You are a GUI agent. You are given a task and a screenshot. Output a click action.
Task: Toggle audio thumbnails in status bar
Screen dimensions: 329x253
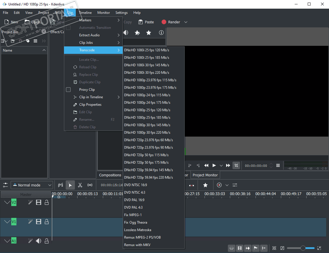click(x=247, y=248)
